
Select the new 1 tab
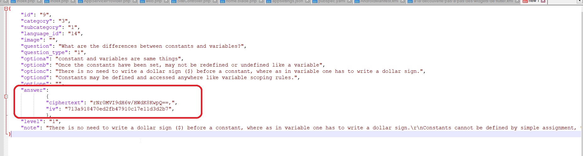point(533,1)
